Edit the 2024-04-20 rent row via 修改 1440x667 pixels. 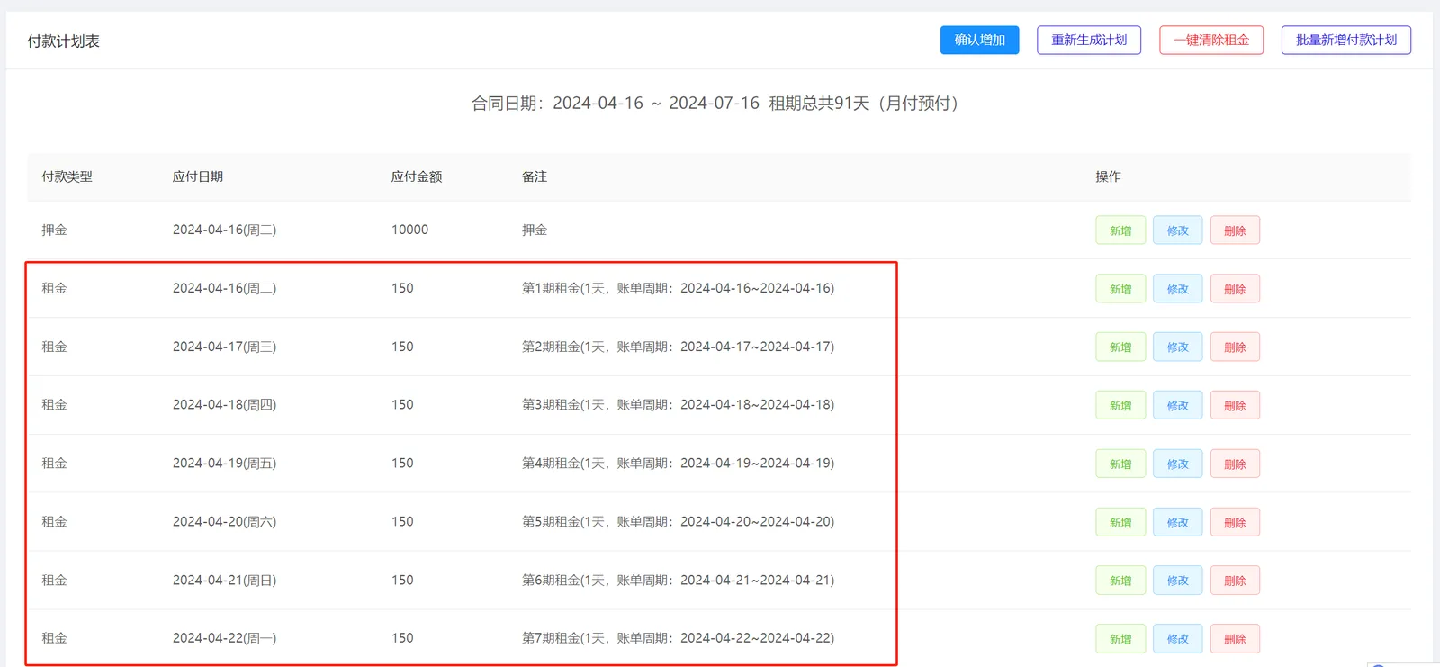point(1178,522)
